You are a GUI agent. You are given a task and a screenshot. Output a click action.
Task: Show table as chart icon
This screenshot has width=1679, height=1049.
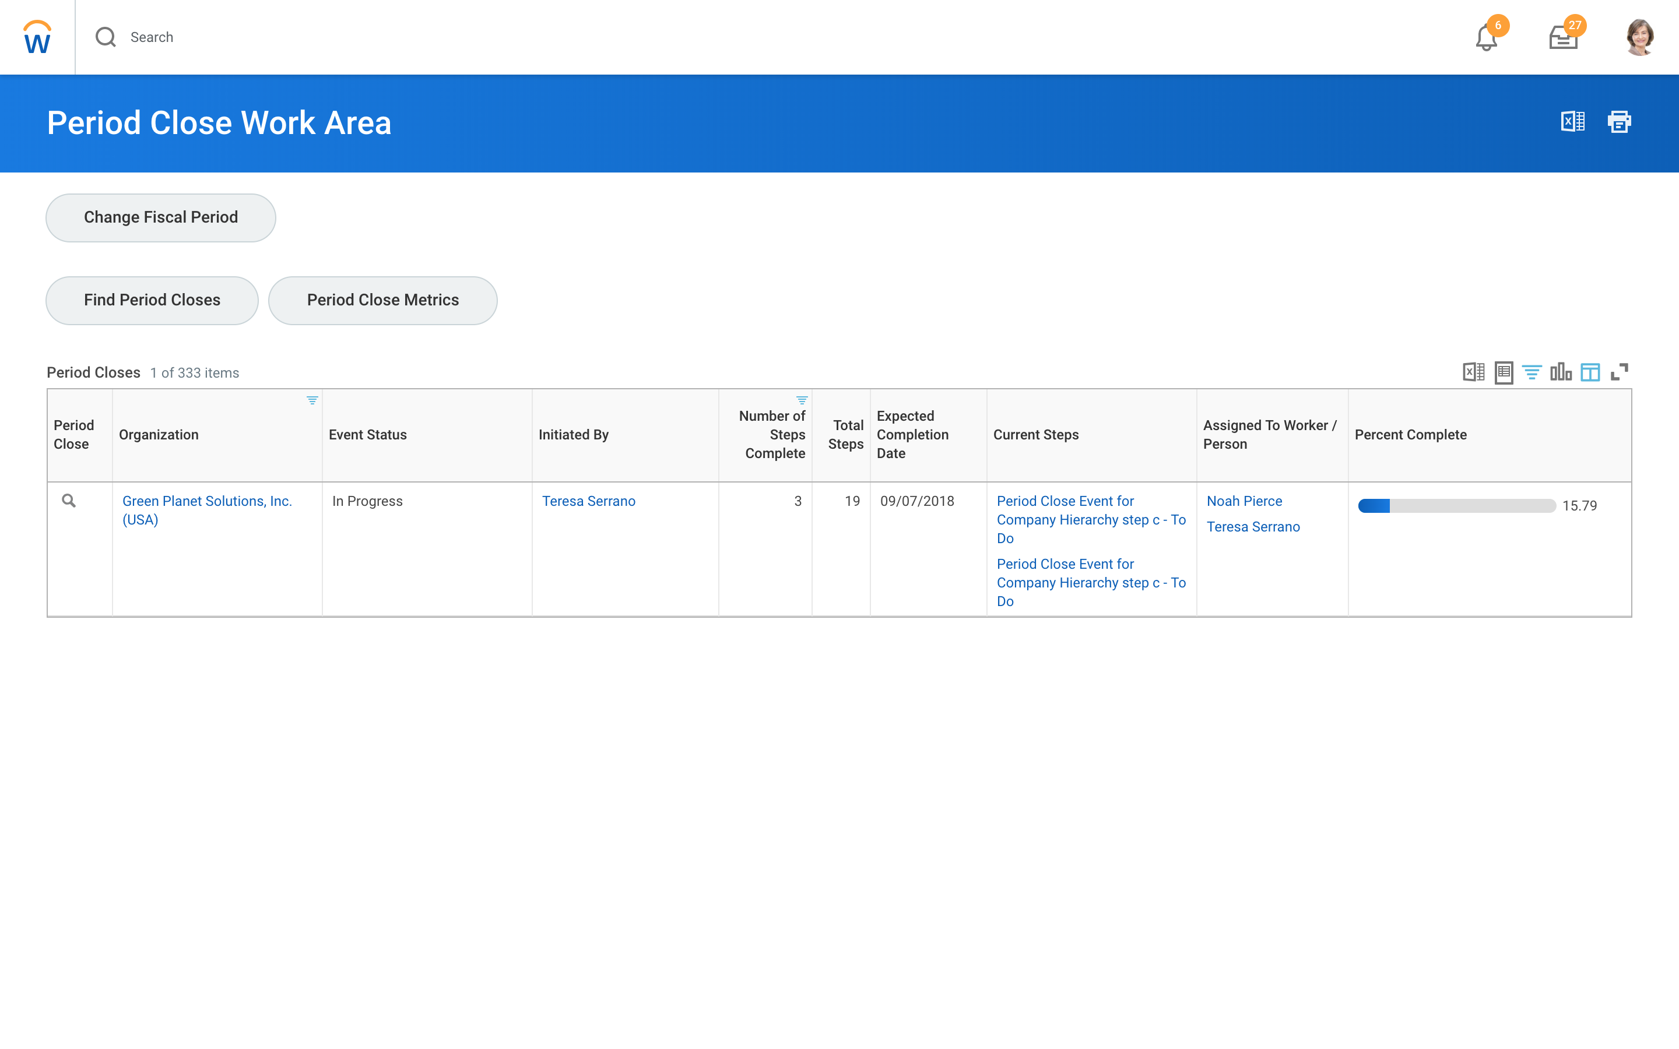(1560, 372)
